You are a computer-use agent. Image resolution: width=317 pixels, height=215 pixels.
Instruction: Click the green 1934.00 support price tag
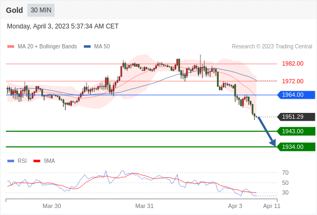pyautogui.click(x=296, y=147)
